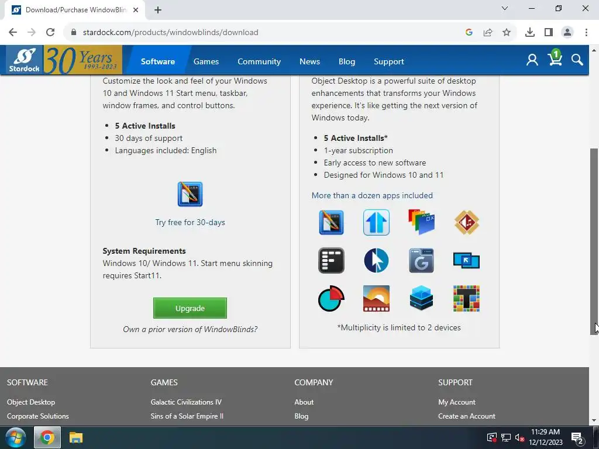The height and width of the screenshot is (449, 599).
Task: Click the green Upgrade button
Action: click(x=190, y=308)
